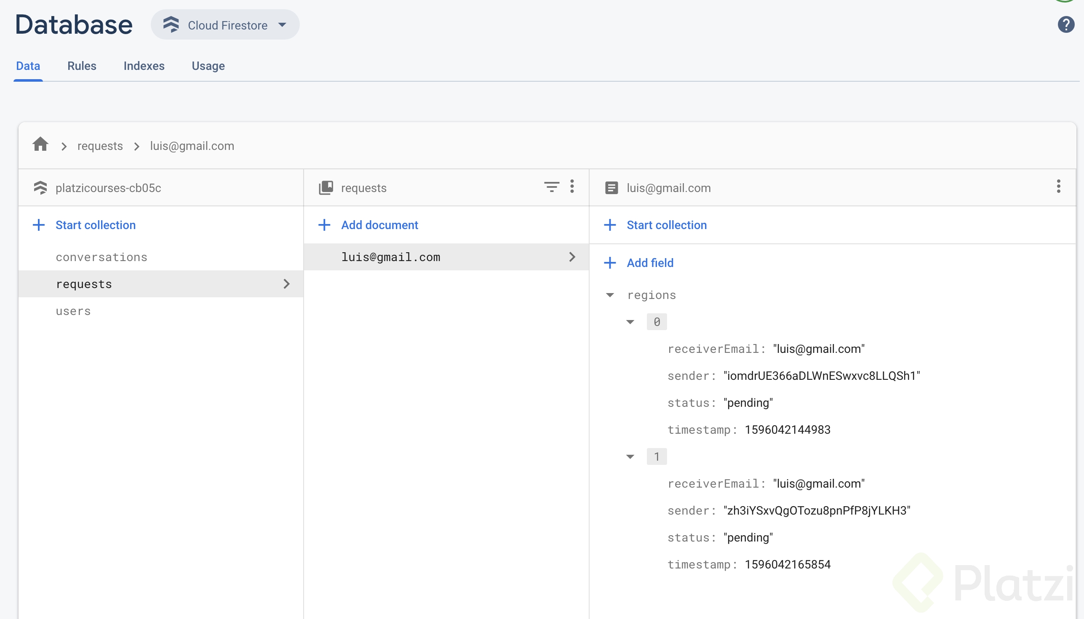The image size is (1084, 619).
Task: Click the home icon in breadcrumb
Action: [x=40, y=144]
